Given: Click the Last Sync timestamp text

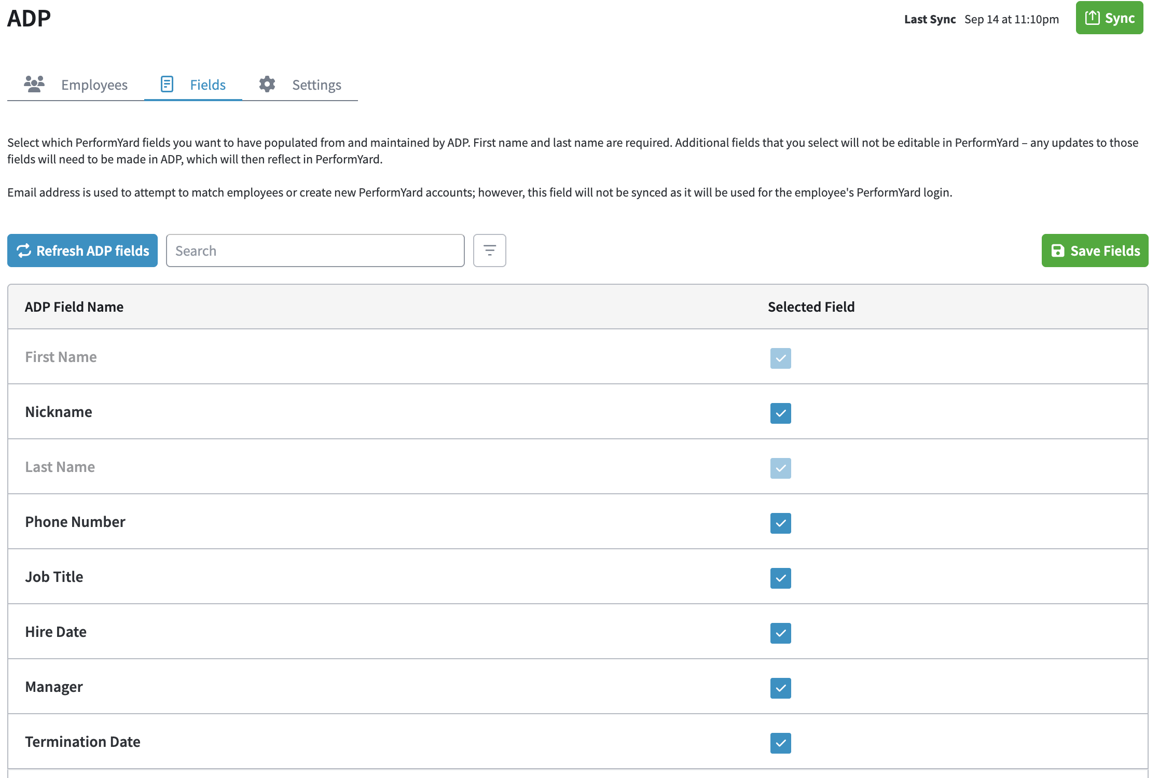Looking at the screenshot, I should pos(1012,19).
